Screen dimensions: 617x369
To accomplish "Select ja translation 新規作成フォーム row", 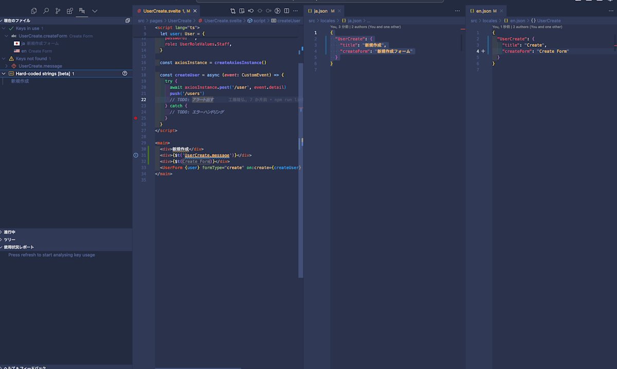I will click(x=66, y=44).
